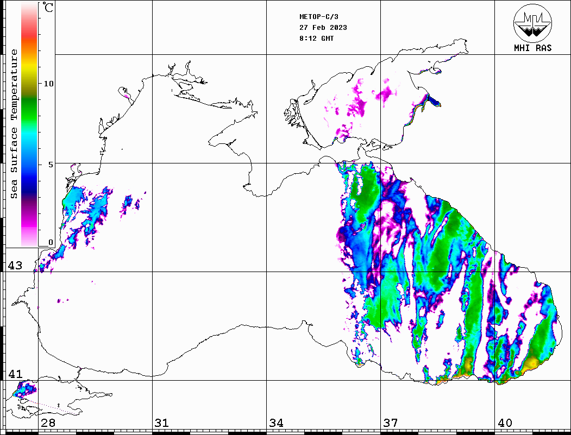The width and height of the screenshot is (571, 435).
Task: Select the 'METOP-C/3' satellite label
Action: tap(318, 17)
